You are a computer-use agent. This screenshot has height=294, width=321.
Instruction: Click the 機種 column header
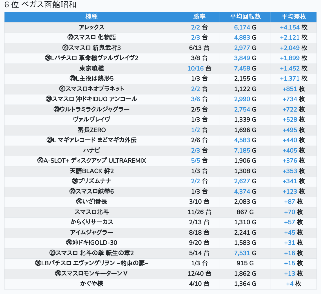click(x=92, y=17)
